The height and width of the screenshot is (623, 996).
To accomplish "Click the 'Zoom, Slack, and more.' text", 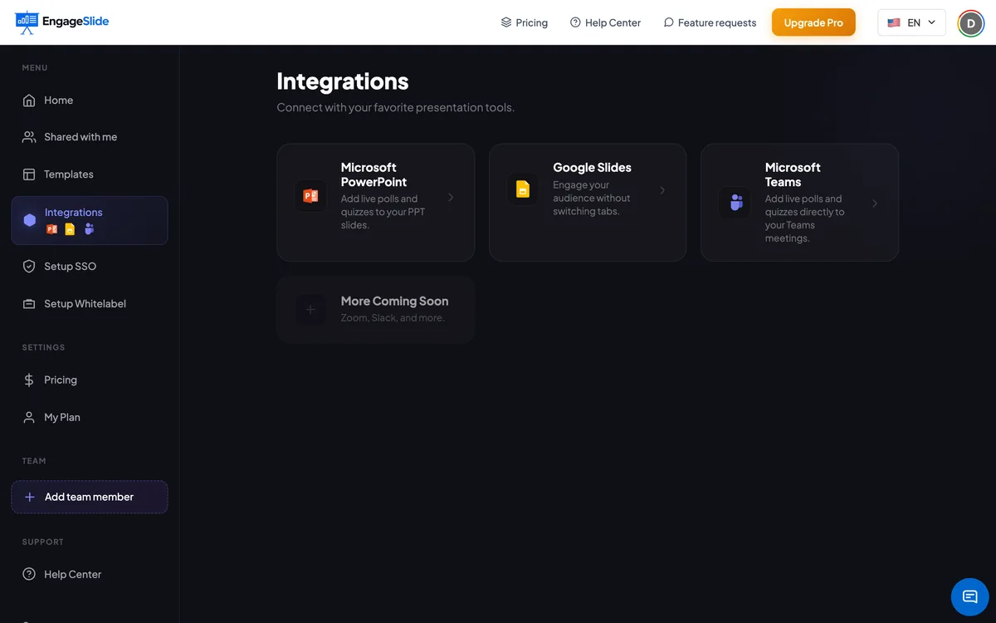I will pyautogui.click(x=393, y=318).
